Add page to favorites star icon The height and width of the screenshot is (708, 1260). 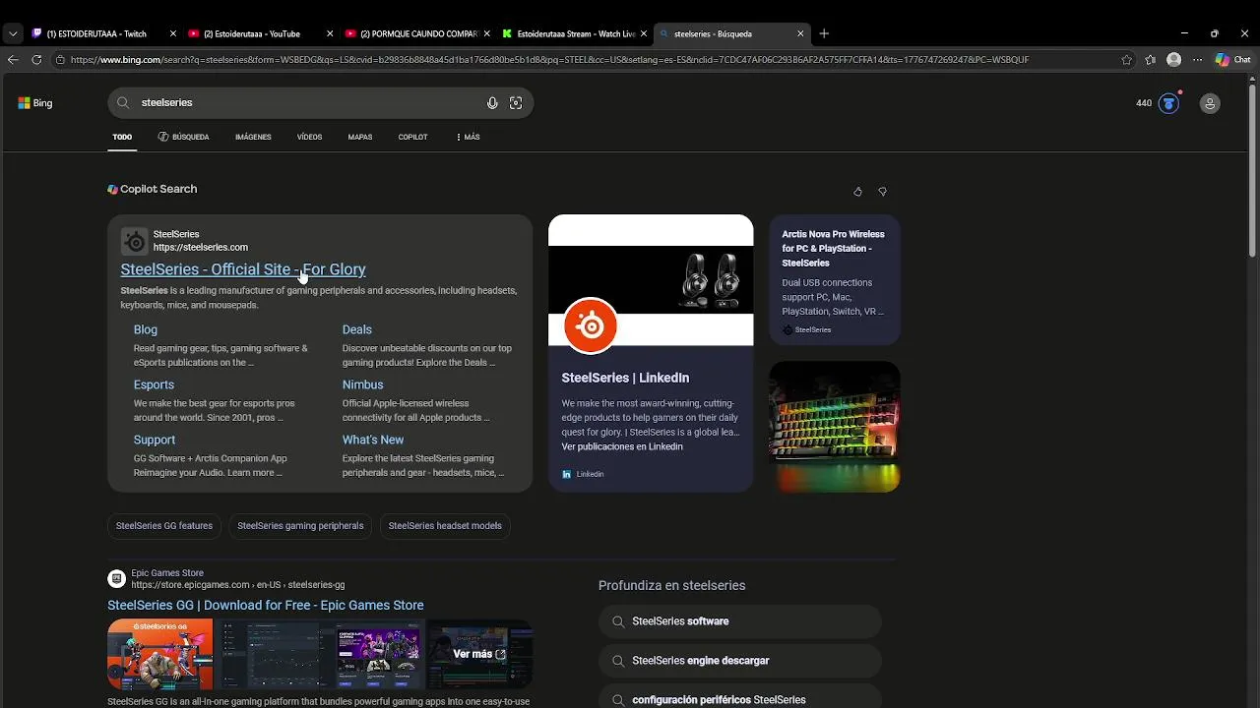(1127, 60)
